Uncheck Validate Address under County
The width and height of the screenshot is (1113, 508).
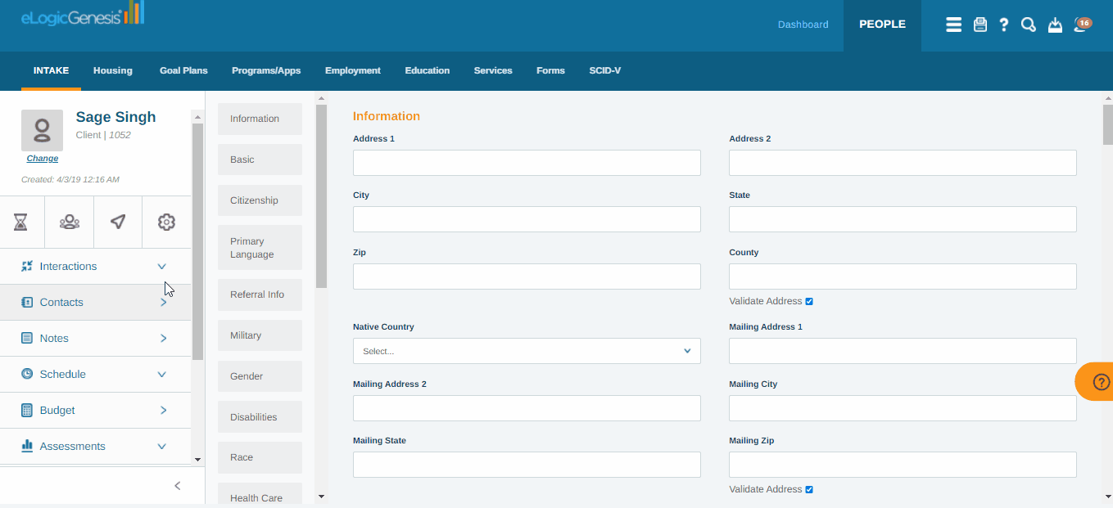(x=808, y=301)
